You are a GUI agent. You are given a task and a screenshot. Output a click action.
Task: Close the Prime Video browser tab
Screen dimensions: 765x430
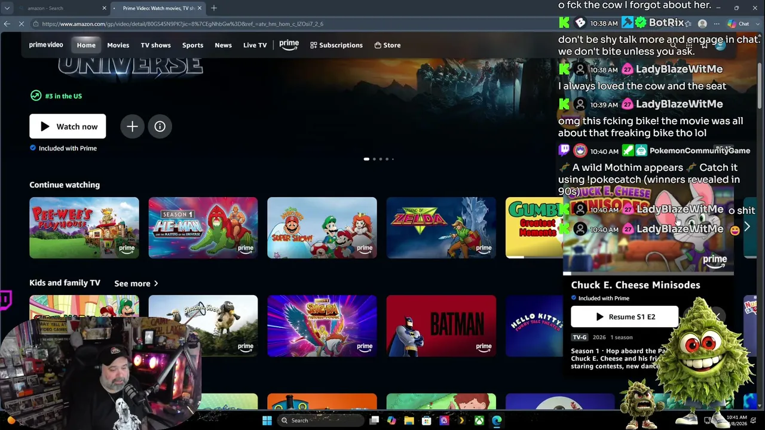tap(200, 8)
